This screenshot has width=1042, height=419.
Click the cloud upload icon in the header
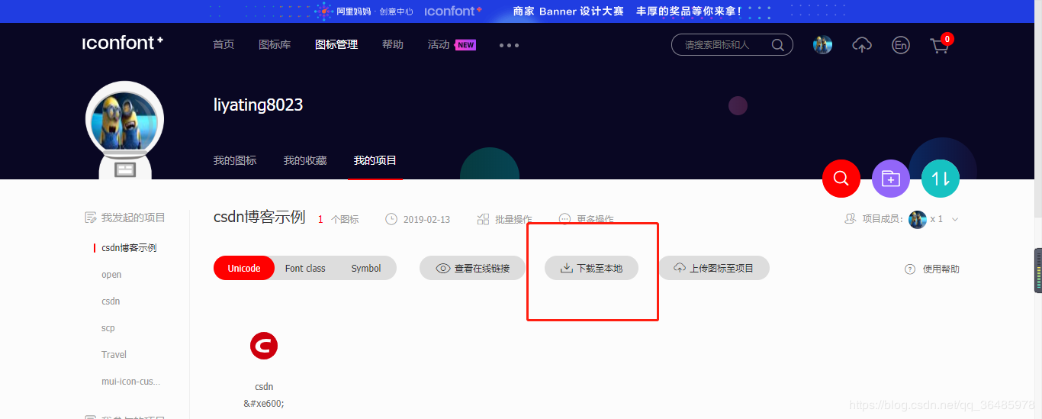[x=862, y=45]
